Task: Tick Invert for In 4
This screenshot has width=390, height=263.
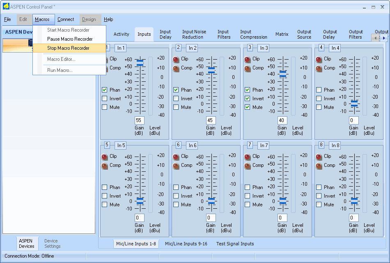Action: pos(319,98)
